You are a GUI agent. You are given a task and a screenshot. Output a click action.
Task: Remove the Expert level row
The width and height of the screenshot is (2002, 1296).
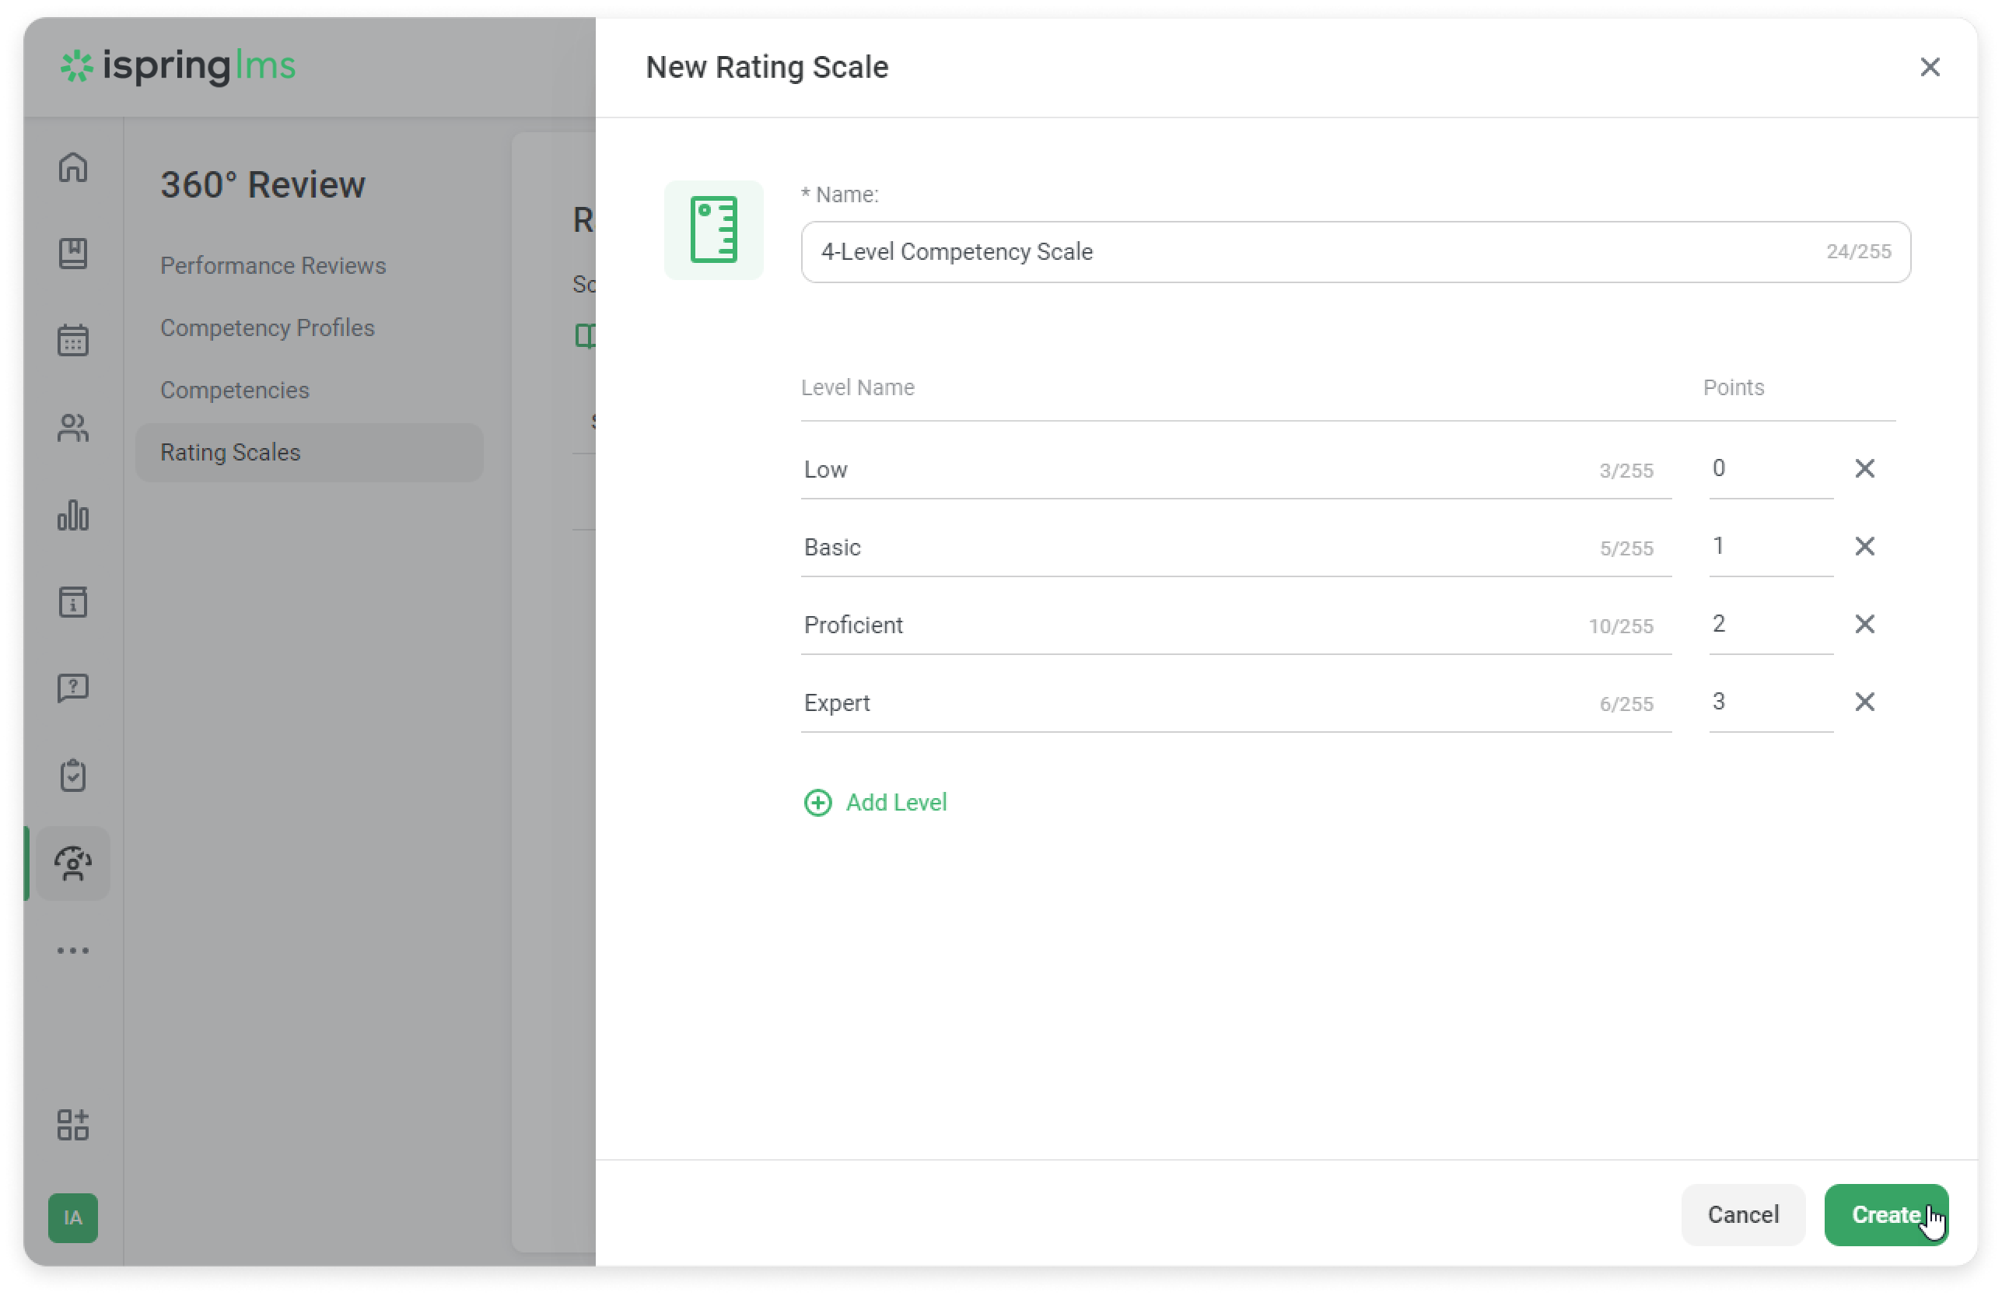[1864, 702]
